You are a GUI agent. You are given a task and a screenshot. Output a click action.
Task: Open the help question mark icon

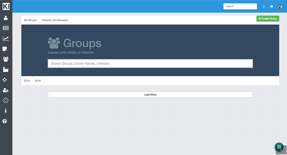(x=5, y=121)
